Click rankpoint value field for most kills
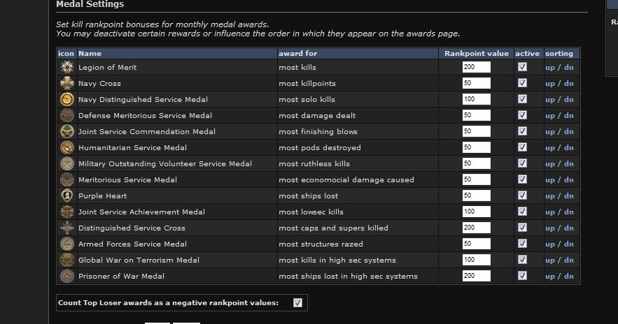The image size is (618, 324). 476,67
